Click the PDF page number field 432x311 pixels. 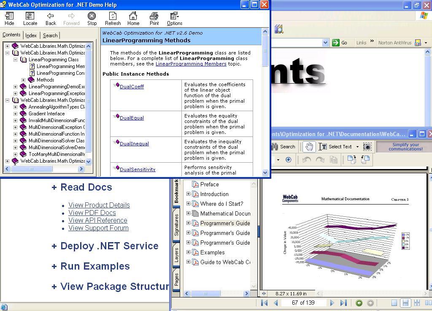303,303
